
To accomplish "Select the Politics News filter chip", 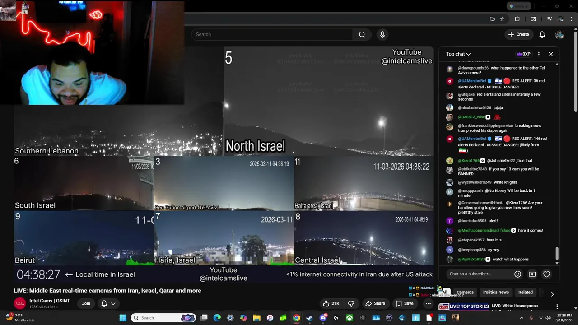I will [496, 292].
